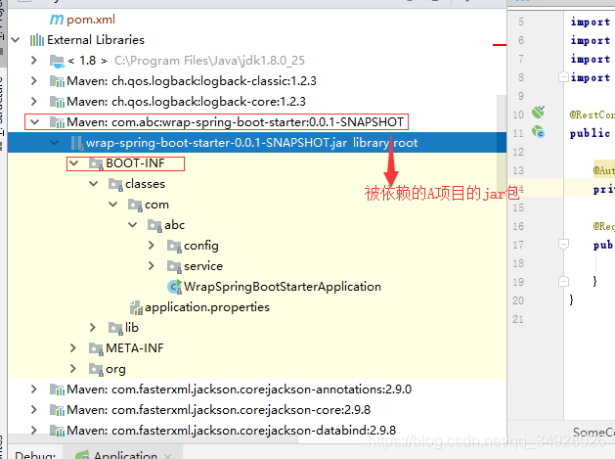615x459 pixels.
Task: Click the jackson-core library icon
Action: 57,410
